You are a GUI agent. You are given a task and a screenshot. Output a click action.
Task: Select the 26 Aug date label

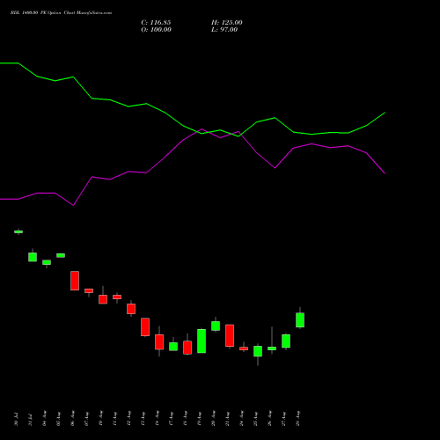269,418
